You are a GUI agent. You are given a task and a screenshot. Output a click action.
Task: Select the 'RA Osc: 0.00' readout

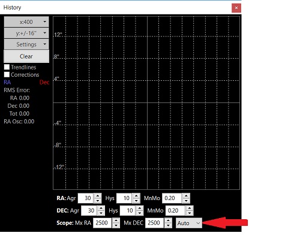click(19, 122)
